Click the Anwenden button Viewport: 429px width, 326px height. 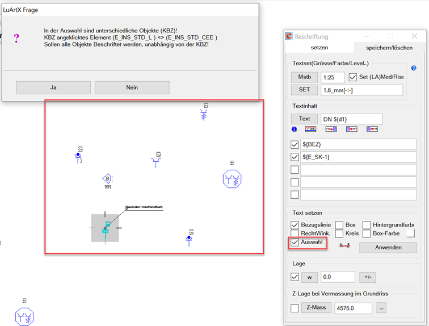click(388, 248)
